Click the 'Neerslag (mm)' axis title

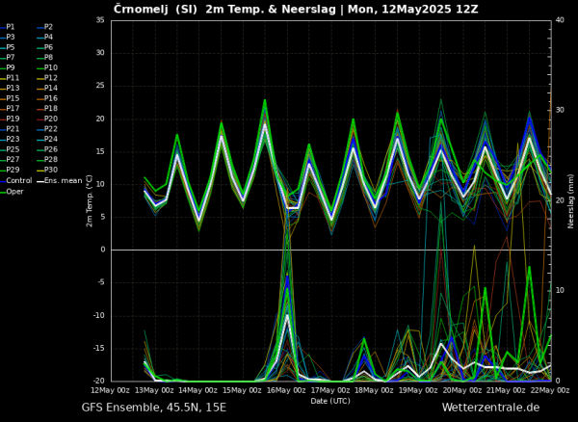(571, 202)
